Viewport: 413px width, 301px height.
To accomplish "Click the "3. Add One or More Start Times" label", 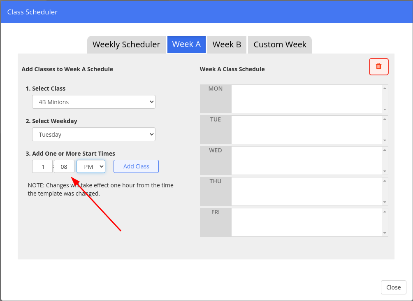I will click(70, 154).
